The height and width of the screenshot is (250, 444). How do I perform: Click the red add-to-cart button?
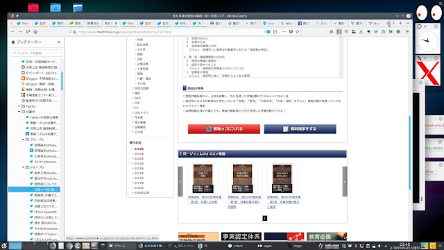(224, 129)
